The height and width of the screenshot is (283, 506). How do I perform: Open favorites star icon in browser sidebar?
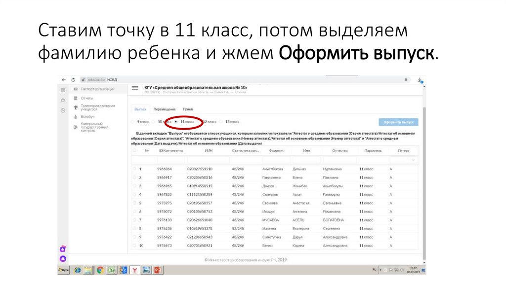(63, 101)
